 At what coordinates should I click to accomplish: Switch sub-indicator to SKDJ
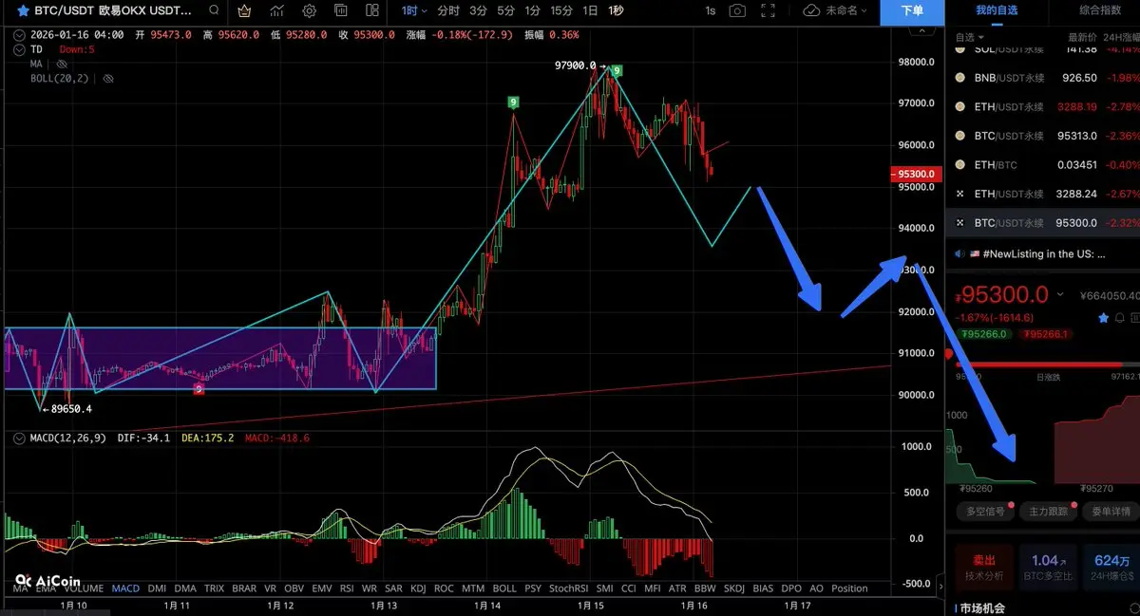[x=734, y=588]
